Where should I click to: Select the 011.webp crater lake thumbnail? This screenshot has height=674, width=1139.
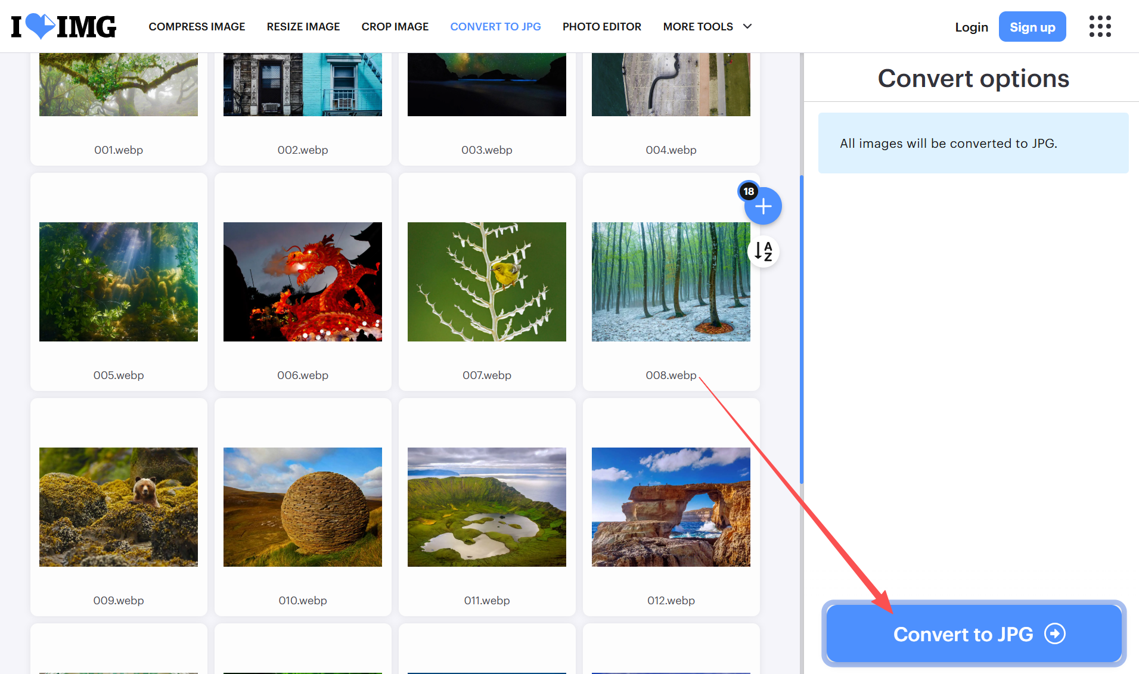pos(487,507)
